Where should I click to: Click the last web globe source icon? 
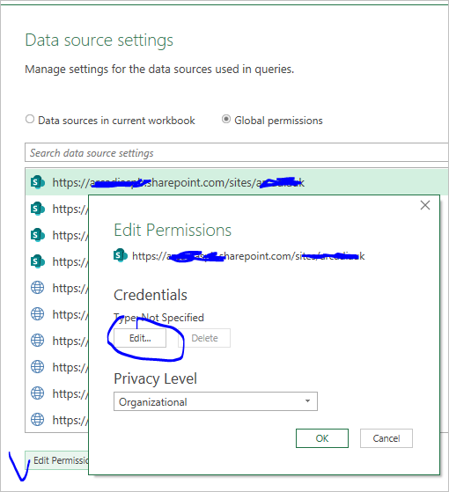pos(37,419)
